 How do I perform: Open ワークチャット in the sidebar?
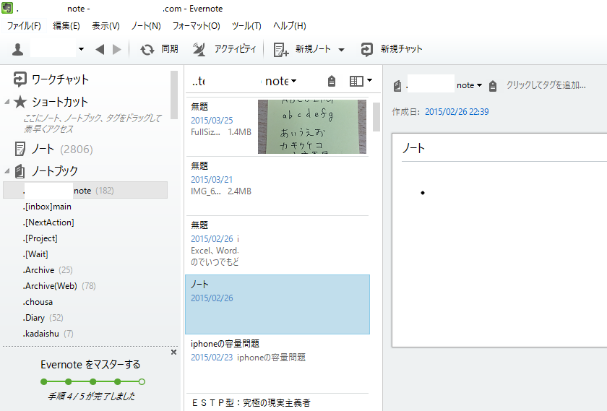pyautogui.click(x=51, y=79)
